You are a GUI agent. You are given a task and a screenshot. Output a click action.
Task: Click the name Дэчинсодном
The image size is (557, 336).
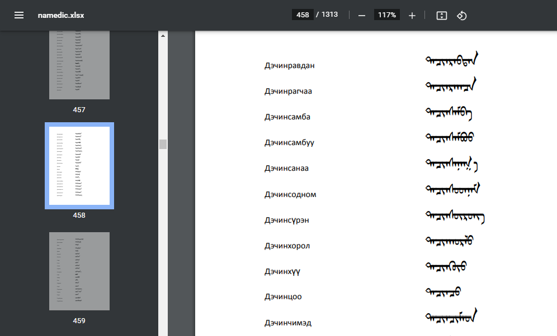[290, 194]
